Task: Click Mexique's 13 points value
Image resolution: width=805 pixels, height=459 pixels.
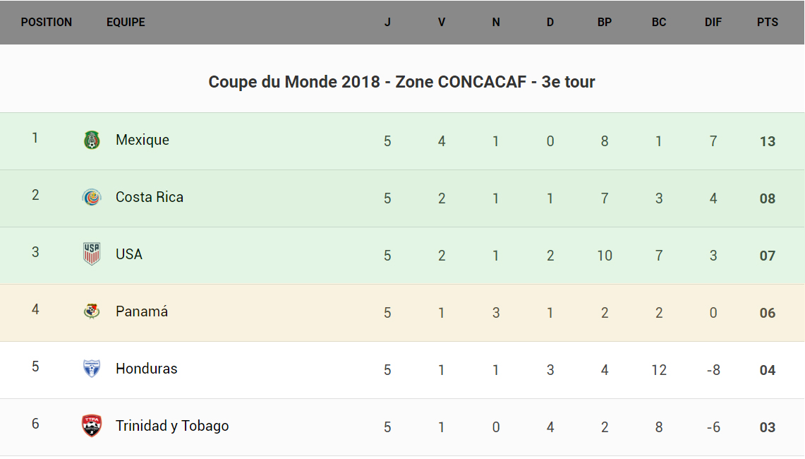Action: tap(768, 141)
